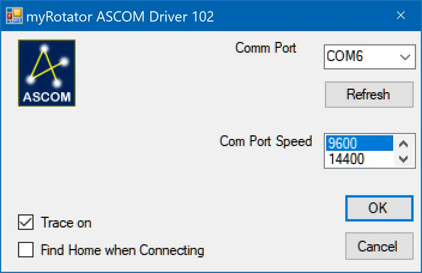This screenshot has height=273, width=422.
Task: Click the "Com Port Speed" label
Action: [266, 141]
